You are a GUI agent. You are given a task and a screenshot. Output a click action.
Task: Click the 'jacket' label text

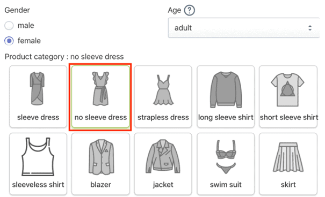tap(163, 185)
